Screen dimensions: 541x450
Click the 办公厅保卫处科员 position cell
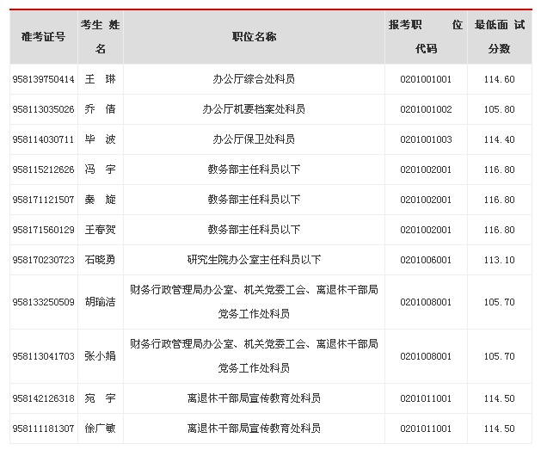(254, 139)
